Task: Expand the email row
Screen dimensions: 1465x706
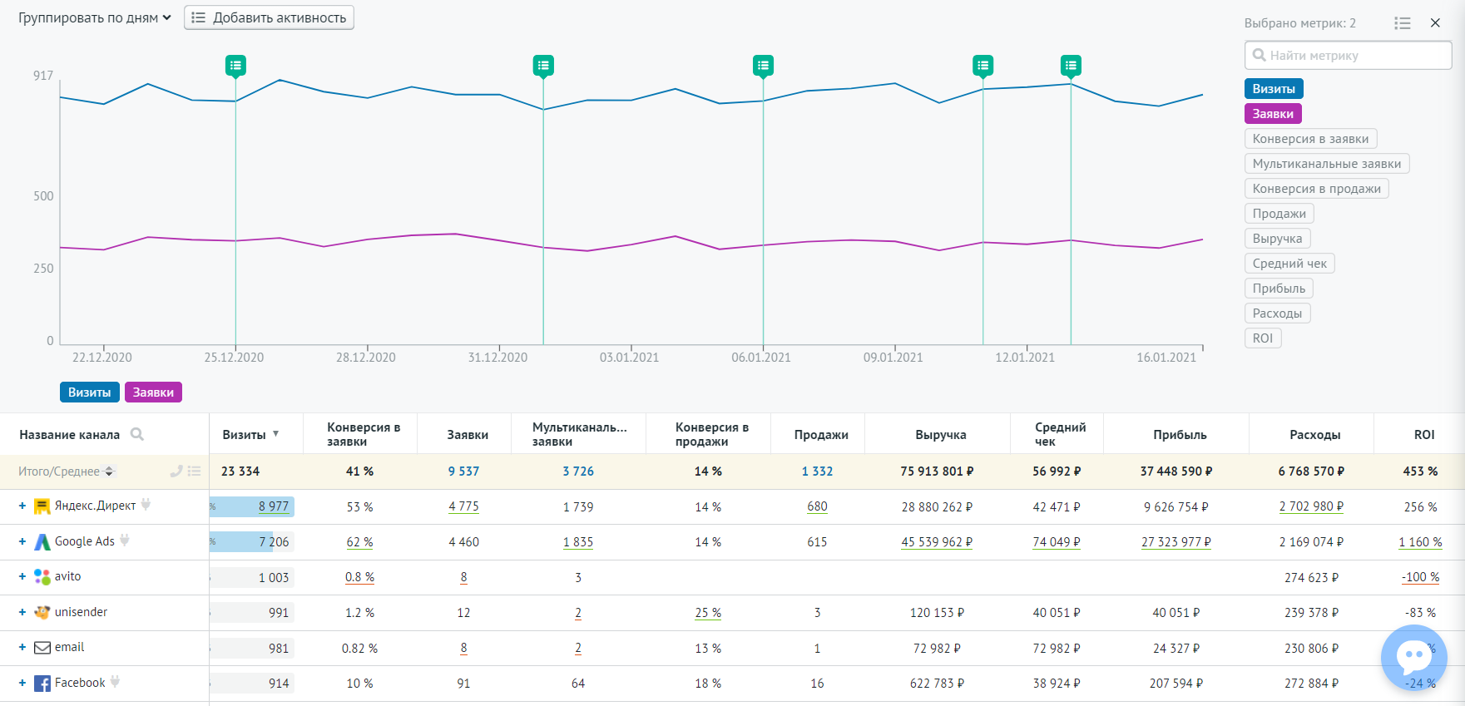Action: pyautogui.click(x=22, y=647)
